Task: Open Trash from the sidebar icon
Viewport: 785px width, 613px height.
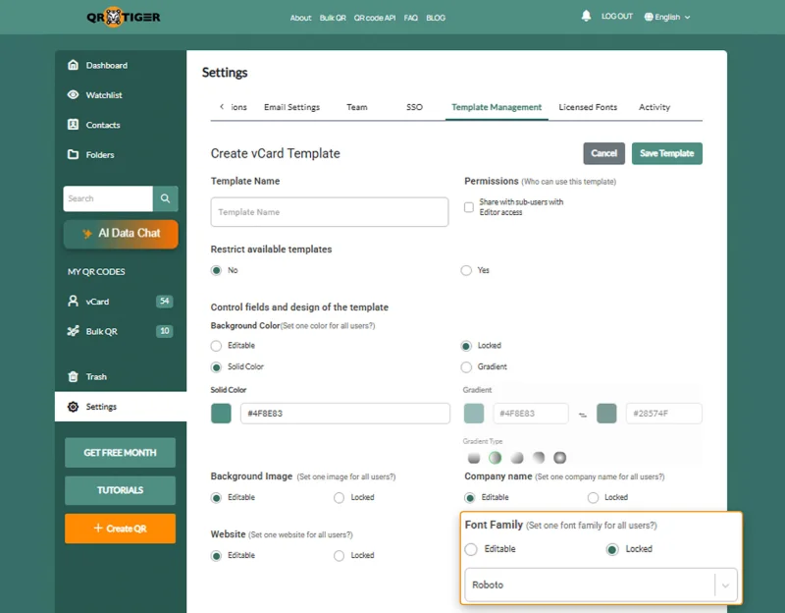Action: (74, 377)
